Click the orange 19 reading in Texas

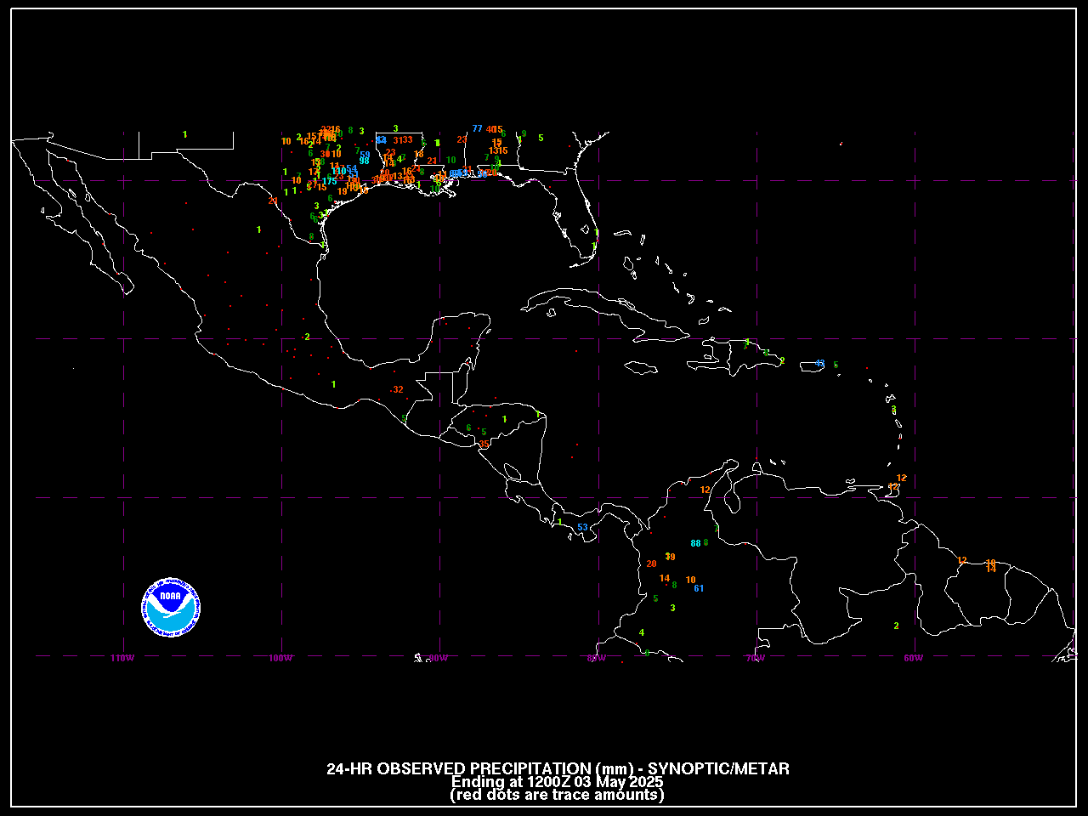pyautogui.click(x=343, y=192)
